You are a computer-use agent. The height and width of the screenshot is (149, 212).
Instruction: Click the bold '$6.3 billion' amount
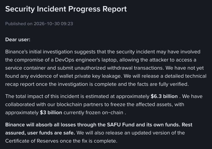click(x=164, y=96)
